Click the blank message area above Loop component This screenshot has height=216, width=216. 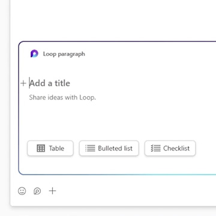[113, 20]
